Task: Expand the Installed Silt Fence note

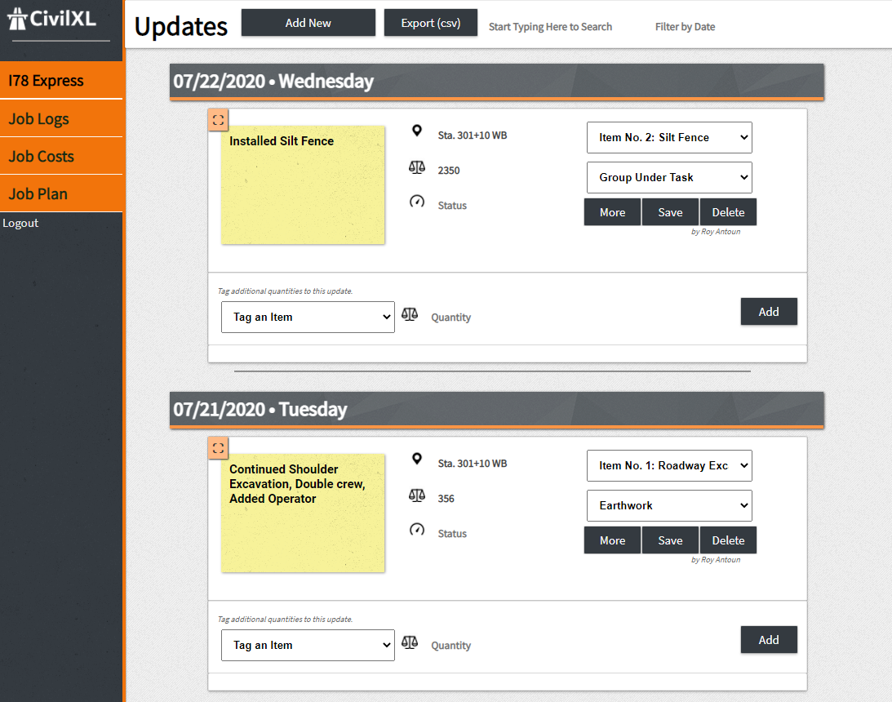Action: pyautogui.click(x=218, y=120)
